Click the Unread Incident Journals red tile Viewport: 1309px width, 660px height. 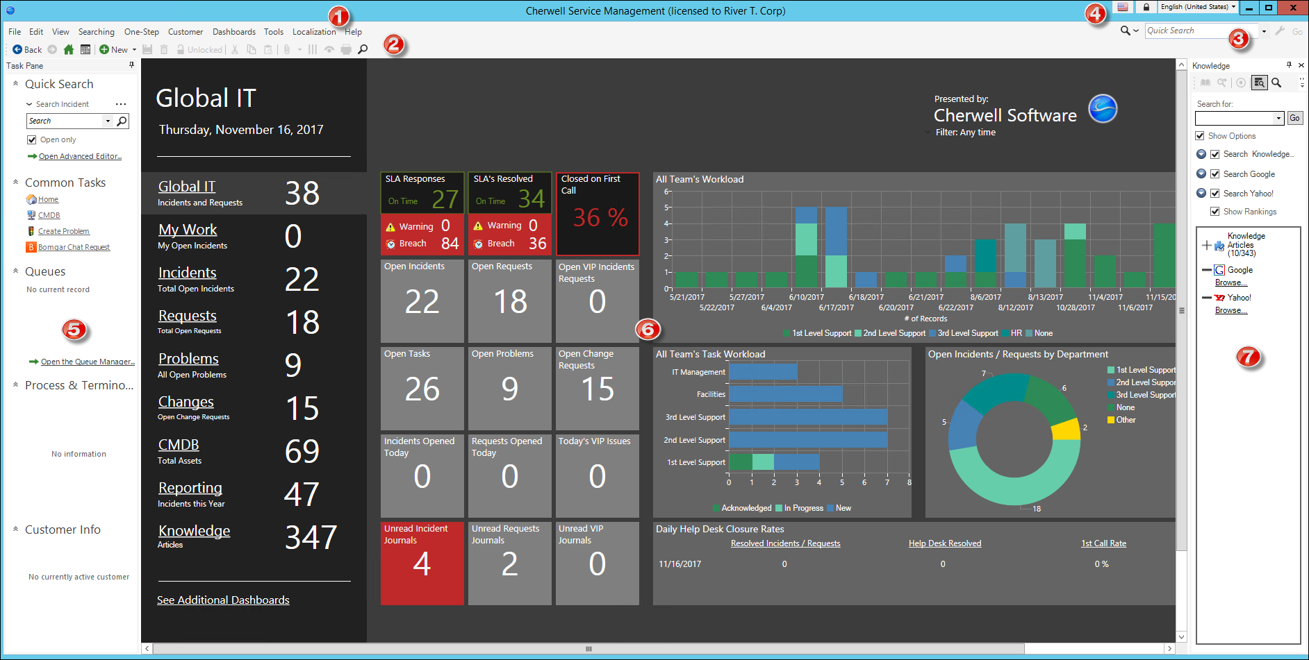422,563
